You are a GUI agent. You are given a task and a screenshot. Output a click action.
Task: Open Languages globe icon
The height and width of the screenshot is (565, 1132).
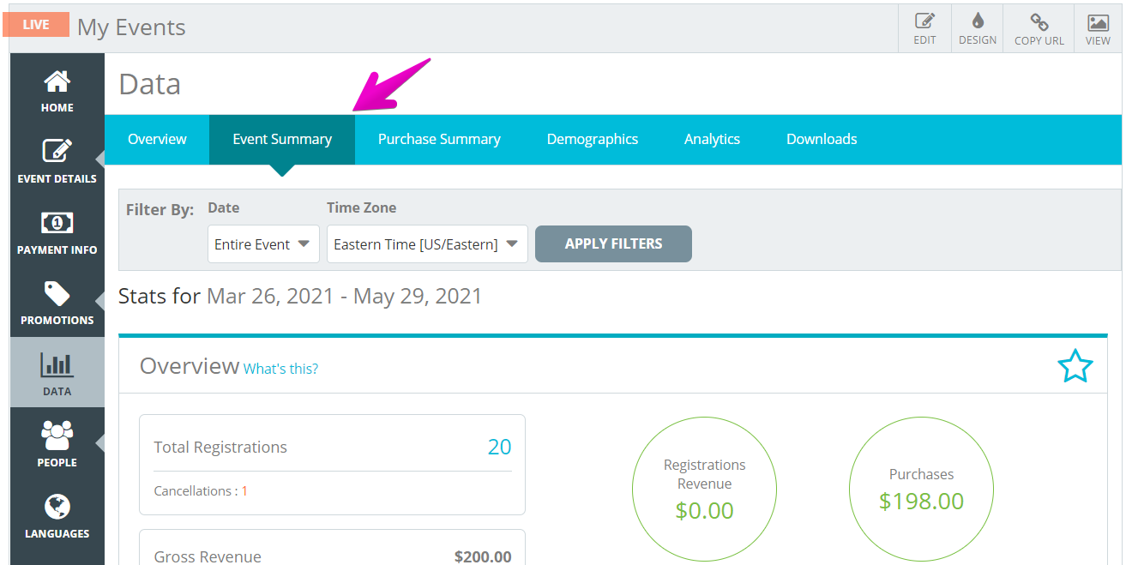(x=57, y=507)
